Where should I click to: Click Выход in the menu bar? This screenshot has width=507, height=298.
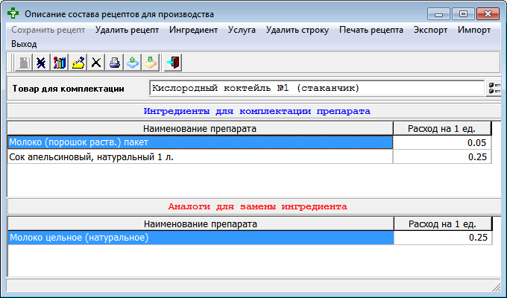pyautogui.click(x=24, y=44)
